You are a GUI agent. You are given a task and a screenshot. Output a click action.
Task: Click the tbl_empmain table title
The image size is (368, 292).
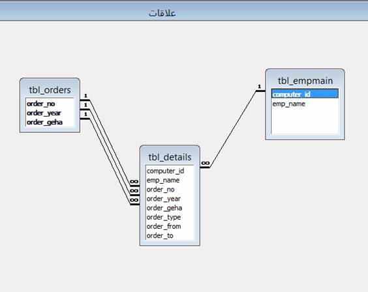(305, 81)
